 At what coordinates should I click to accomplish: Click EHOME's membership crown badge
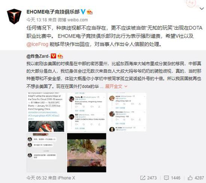pyautogui.click(x=90, y=12)
